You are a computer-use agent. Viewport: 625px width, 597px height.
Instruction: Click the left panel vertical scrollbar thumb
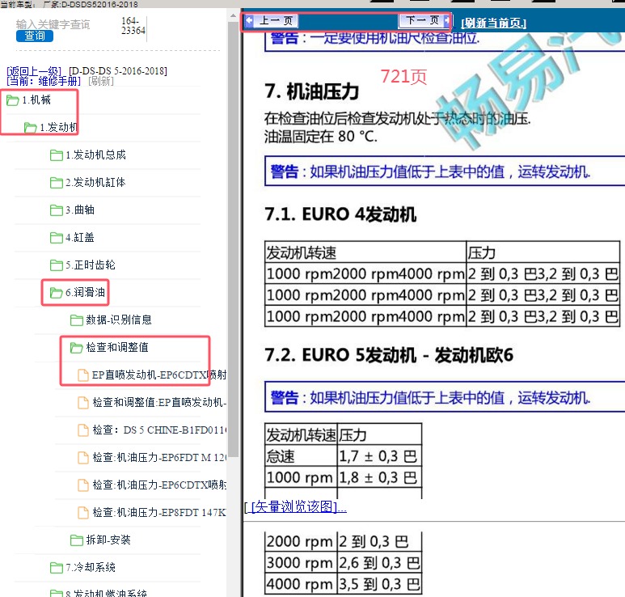pyautogui.click(x=233, y=239)
